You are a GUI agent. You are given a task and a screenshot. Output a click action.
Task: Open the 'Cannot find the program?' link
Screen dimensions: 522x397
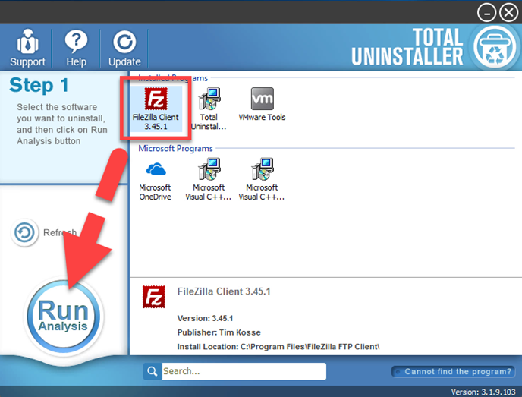point(454,372)
